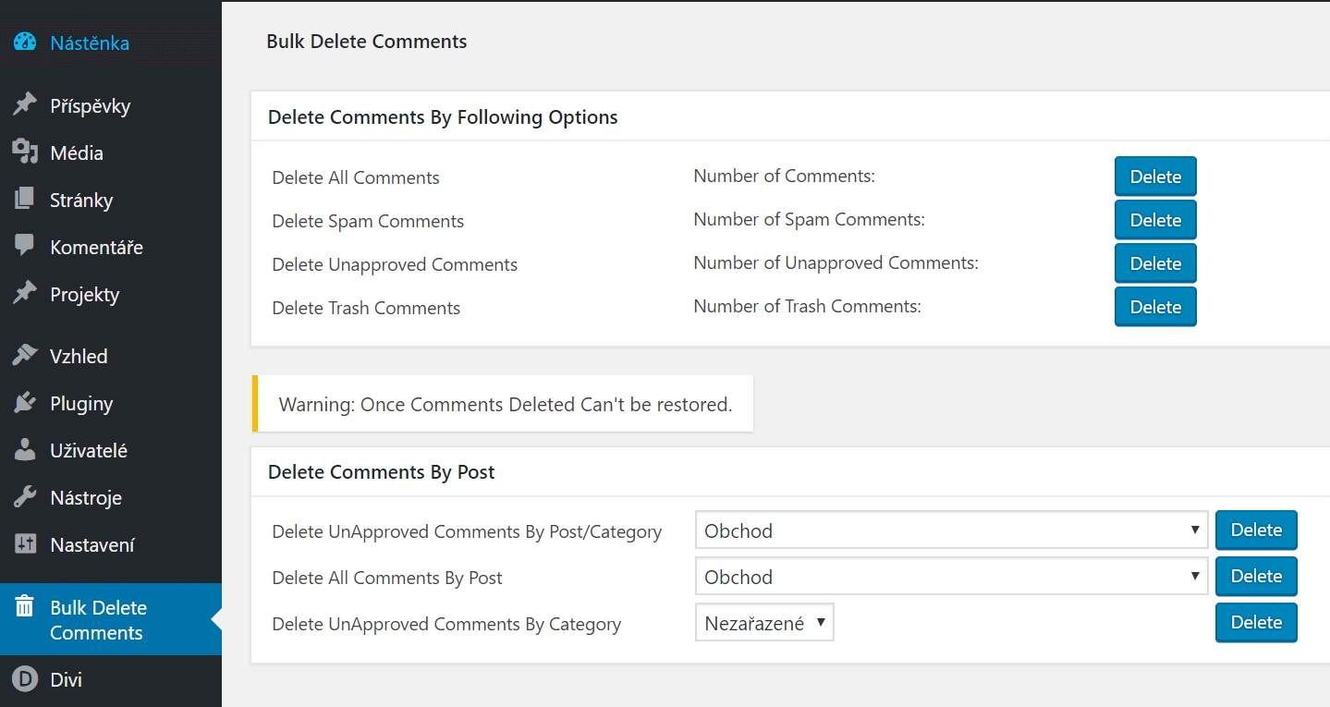This screenshot has width=1330, height=707.
Task: Click 'Delete UnApproved Comments By Category' label
Action: (x=446, y=625)
